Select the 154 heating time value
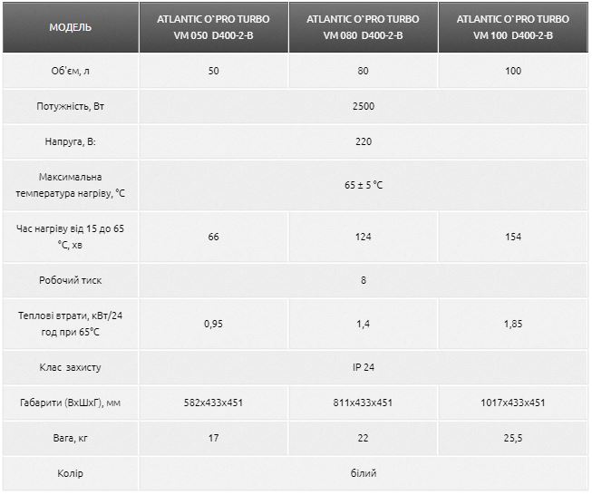Image resolution: width=592 pixels, height=495 pixels. (512, 237)
